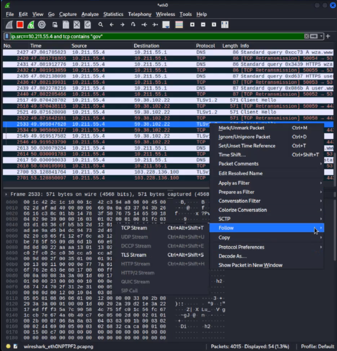Open the Statistics menu
The height and width of the screenshot is (351, 337).
click(x=113, y=14)
